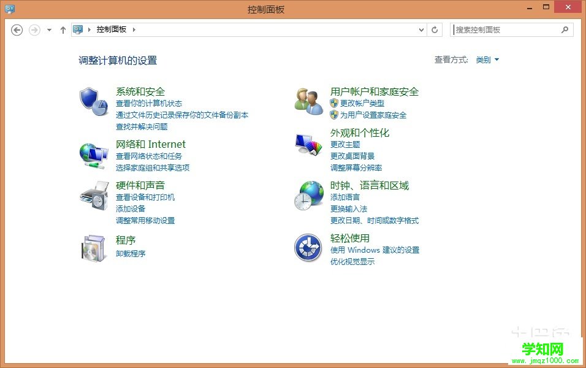Expand the address bar history dropdown
The width and height of the screenshot is (586, 368).
click(421, 30)
